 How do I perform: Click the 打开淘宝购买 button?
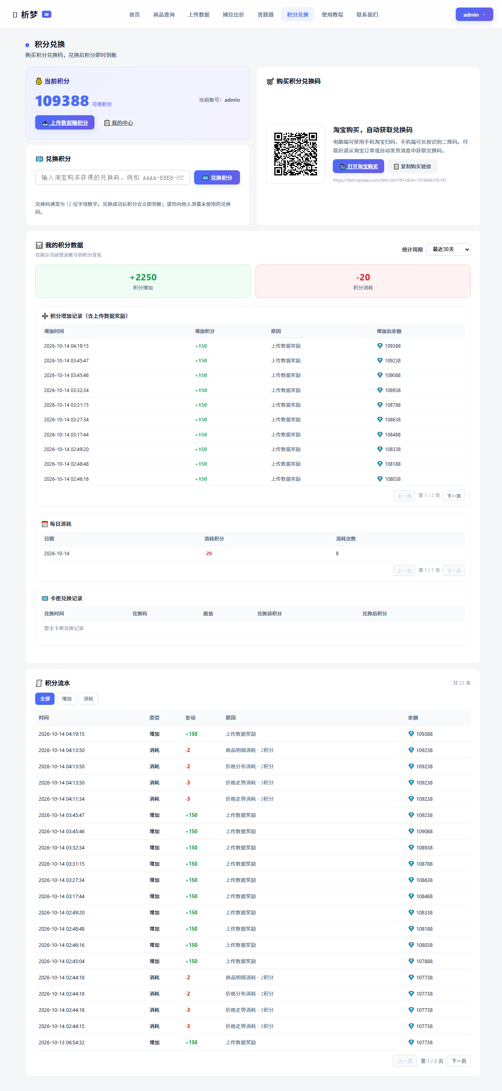click(x=358, y=166)
